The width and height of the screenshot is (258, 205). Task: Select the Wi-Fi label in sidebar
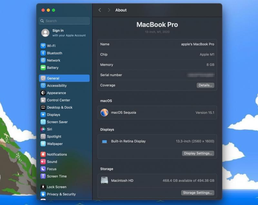[51, 46]
